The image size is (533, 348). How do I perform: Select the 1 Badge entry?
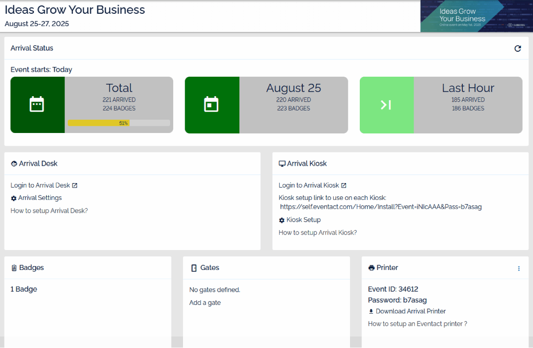pos(24,289)
